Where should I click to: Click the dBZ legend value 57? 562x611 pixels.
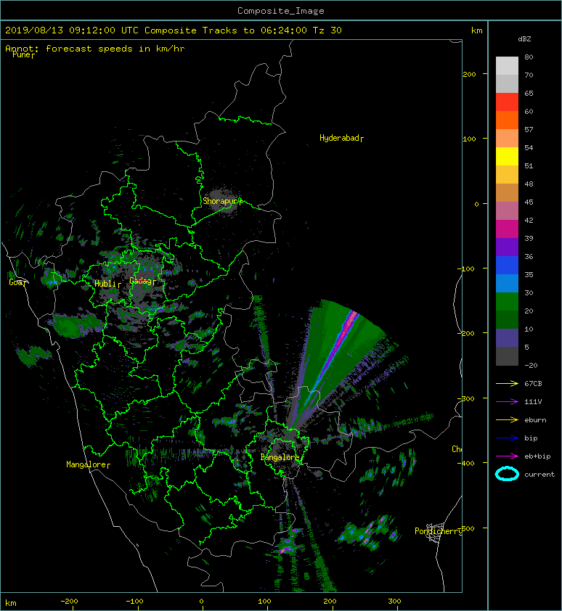point(529,129)
